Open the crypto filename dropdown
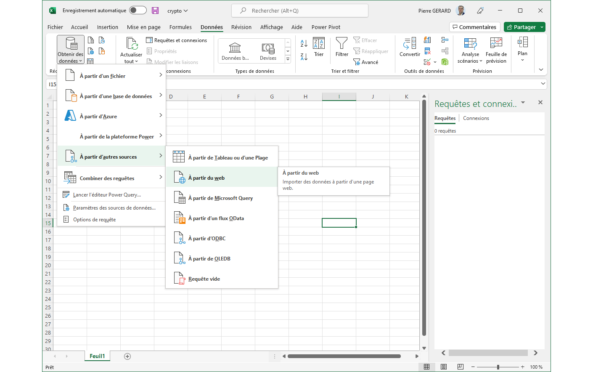593x372 pixels. point(177,10)
